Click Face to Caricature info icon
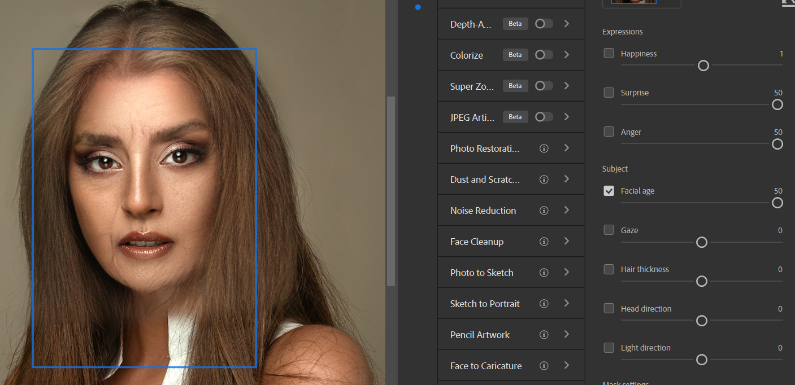795x385 pixels. coord(544,366)
